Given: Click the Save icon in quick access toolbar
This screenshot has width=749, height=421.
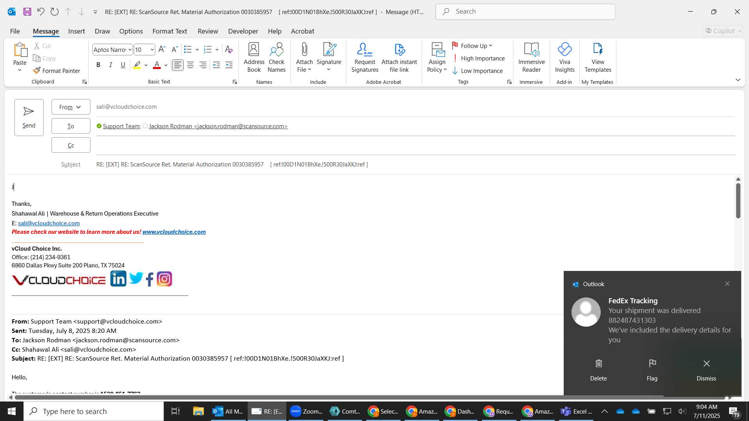Looking at the screenshot, I should click(x=27, y=12).
